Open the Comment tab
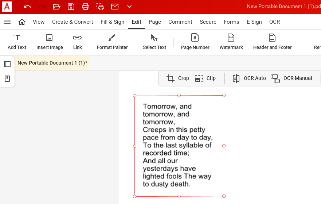 click(180, 22)
